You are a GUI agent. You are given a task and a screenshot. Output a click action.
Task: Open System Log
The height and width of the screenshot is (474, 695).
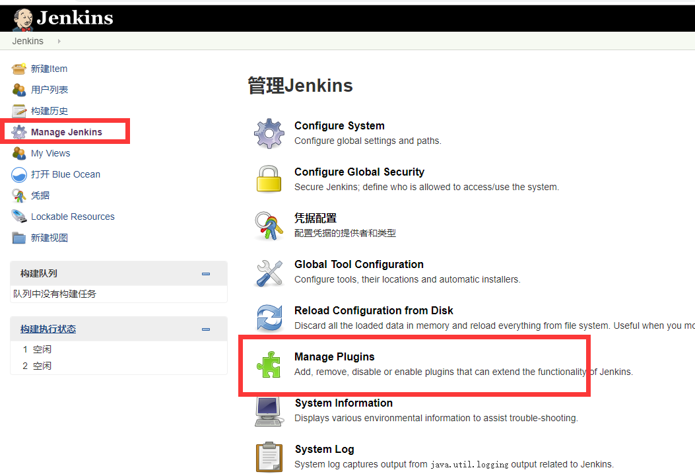(325, 449)
